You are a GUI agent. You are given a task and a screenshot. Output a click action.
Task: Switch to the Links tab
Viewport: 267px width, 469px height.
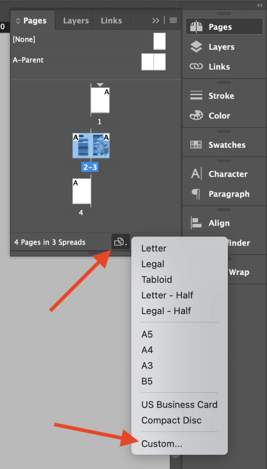pyautogui.click(x=111, y=21)
